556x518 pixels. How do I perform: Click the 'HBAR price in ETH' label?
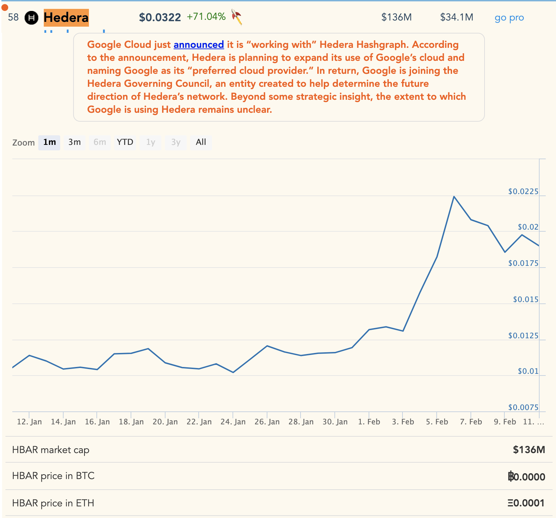click(53, 503)
